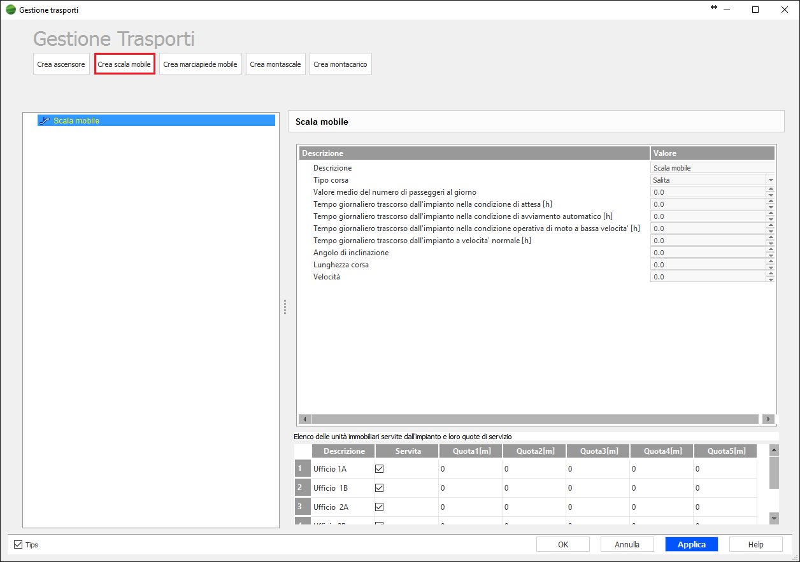
Task: Click the escalator icon beside Scala mobile
Action: [45, 120]
